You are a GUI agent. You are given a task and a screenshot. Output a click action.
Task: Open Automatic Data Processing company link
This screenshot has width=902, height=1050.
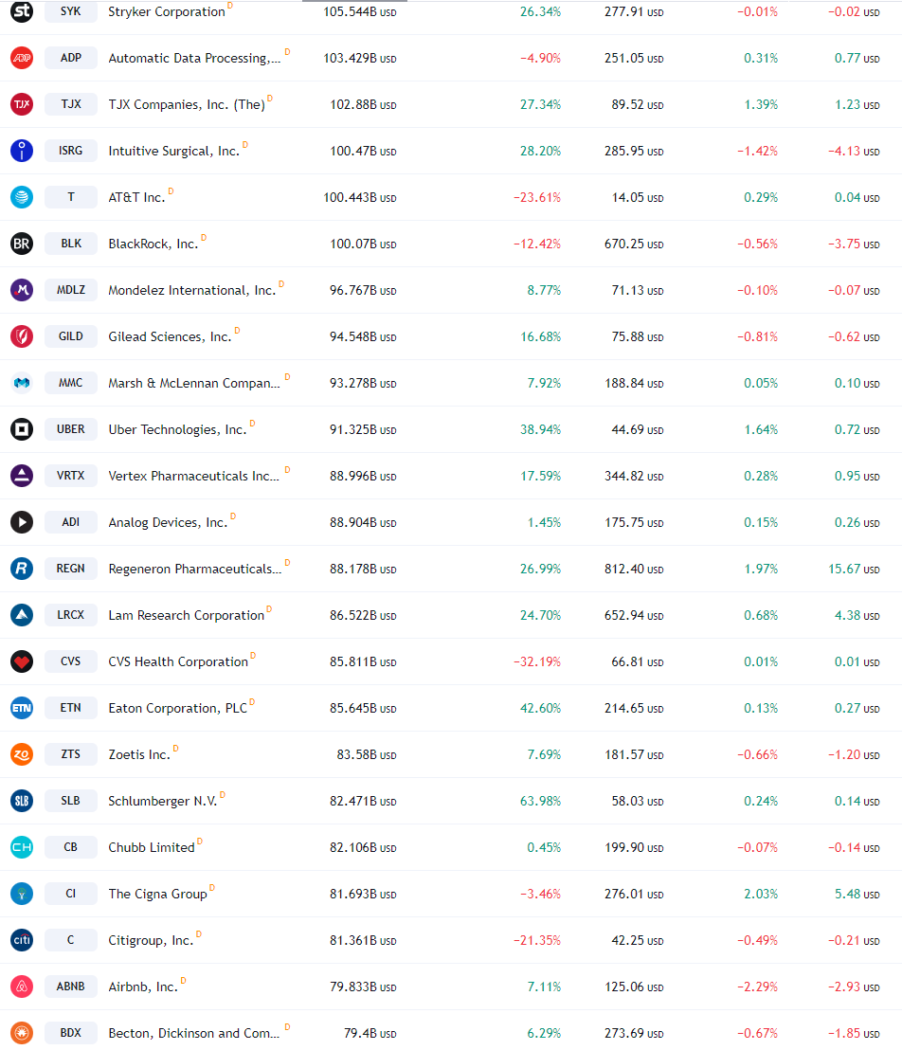tap(194, 58)
